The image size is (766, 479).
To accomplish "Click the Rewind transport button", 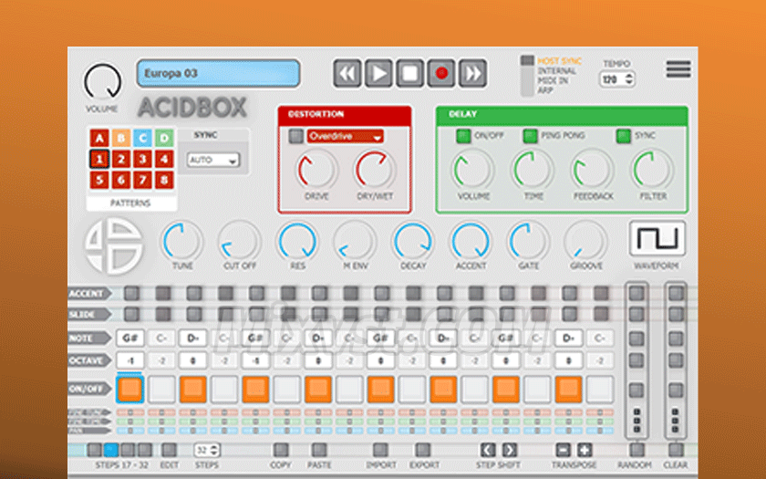I will tap(347, 74).
